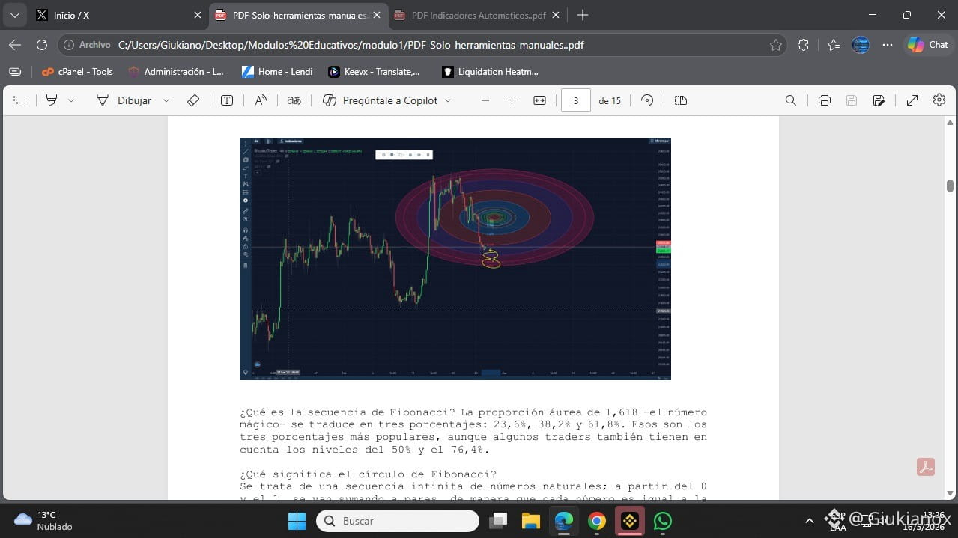Viewport: 958px width, 538px height.
Task: Open Copilot Chat sidebar
Action: pos(928,45)
